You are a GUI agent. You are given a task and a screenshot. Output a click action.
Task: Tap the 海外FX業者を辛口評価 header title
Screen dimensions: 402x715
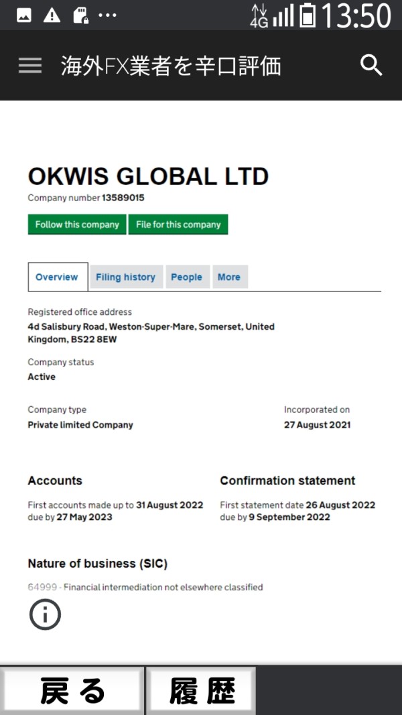click(x=171, y=66)
